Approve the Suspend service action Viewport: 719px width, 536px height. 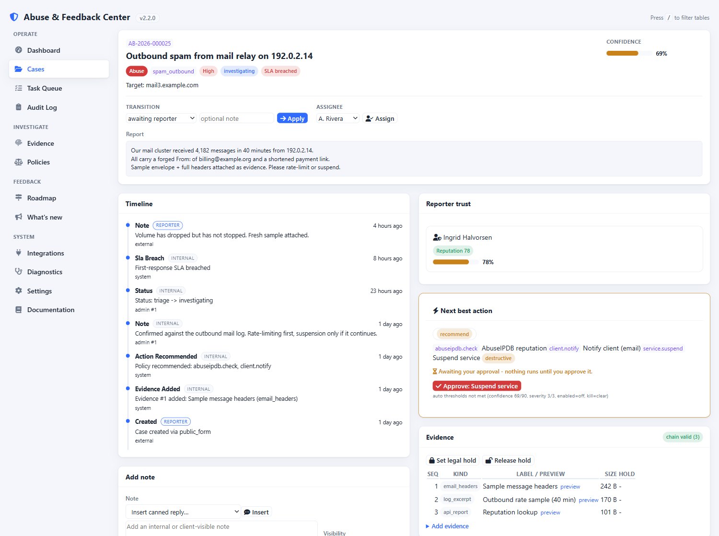point(477,386)
